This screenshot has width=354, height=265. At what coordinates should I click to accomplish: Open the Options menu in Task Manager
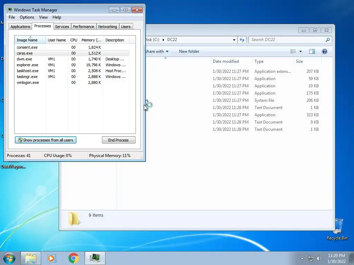[27, 17]
